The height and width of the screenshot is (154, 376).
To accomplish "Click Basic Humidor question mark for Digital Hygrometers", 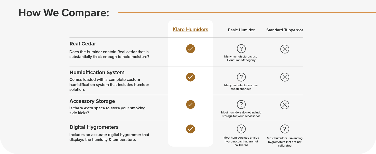I will (x=241, y=129).
